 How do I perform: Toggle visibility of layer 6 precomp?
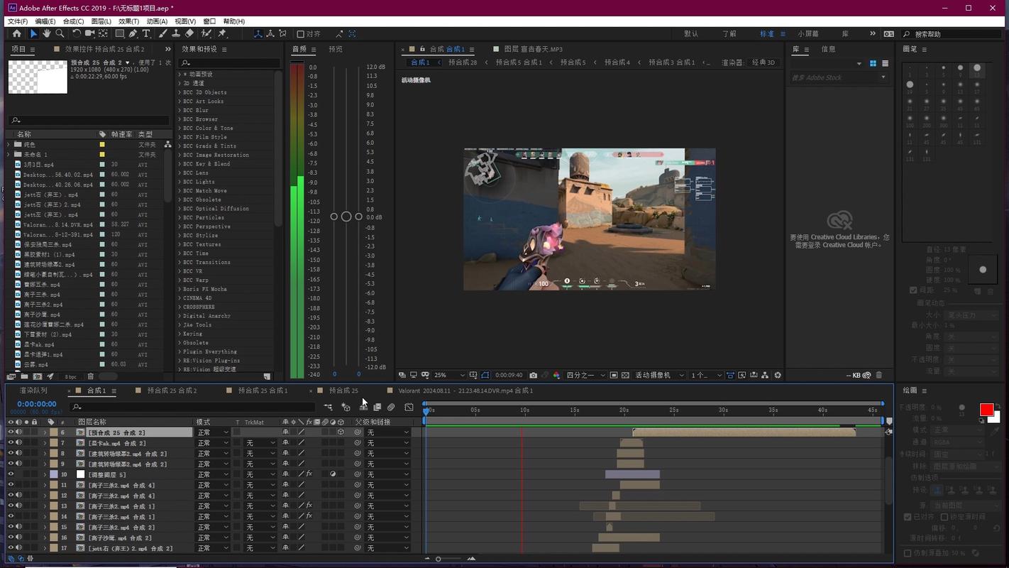coord(11,432)
